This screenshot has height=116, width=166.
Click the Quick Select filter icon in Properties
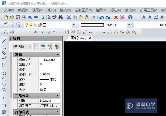57,47
